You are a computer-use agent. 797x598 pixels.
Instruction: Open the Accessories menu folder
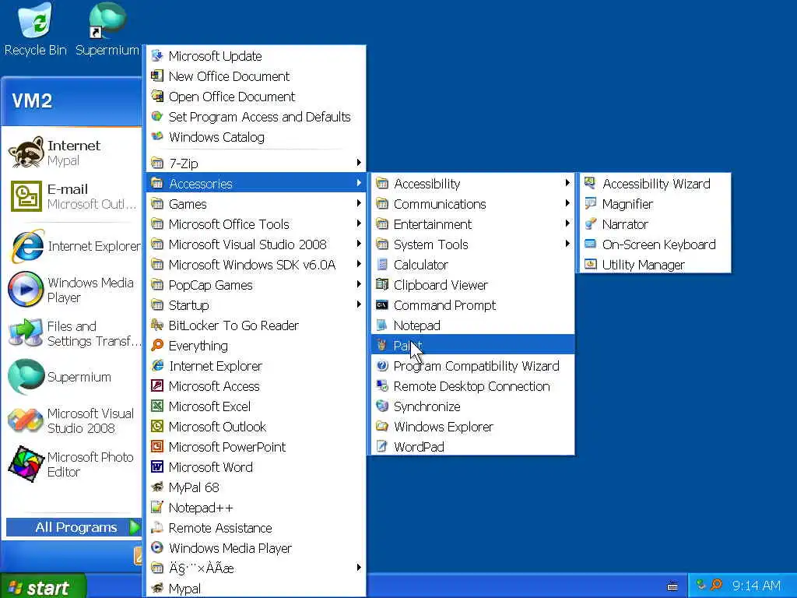coord(255,183)
